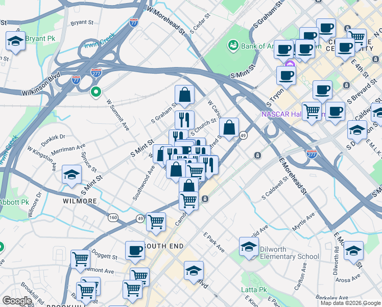Open the school marker above the WILMORE label
The height and width of the screenshot is (307, 382).
(x=71, y=176)
